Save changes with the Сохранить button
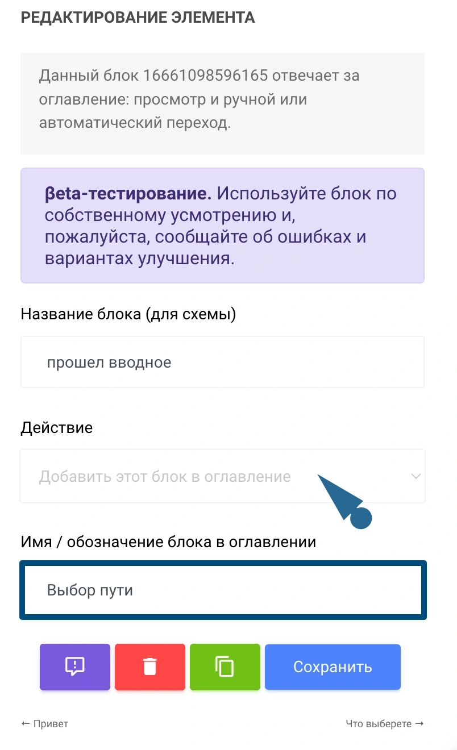 (x=333, y=666)
